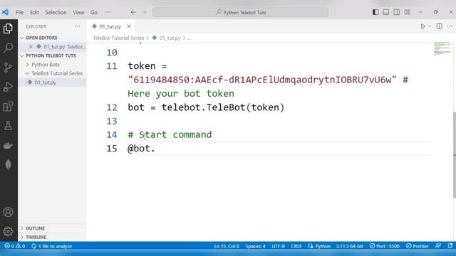Open the Go menu
The width and height of the screenshot is (456, 256).
(x=93, y=12)
